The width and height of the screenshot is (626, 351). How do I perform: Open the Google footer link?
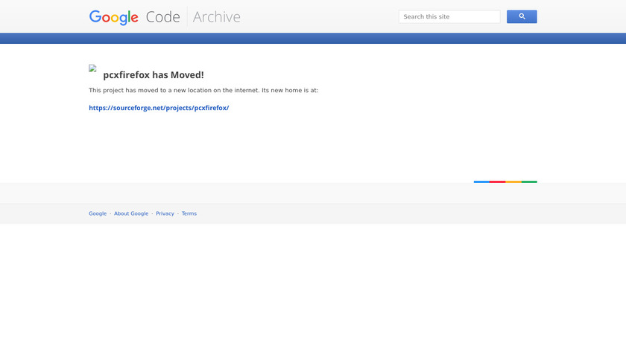tap(98, 213)
